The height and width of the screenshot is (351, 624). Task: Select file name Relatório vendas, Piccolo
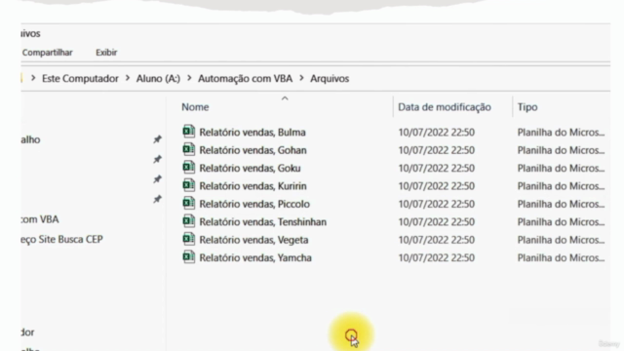click(254, 204)
